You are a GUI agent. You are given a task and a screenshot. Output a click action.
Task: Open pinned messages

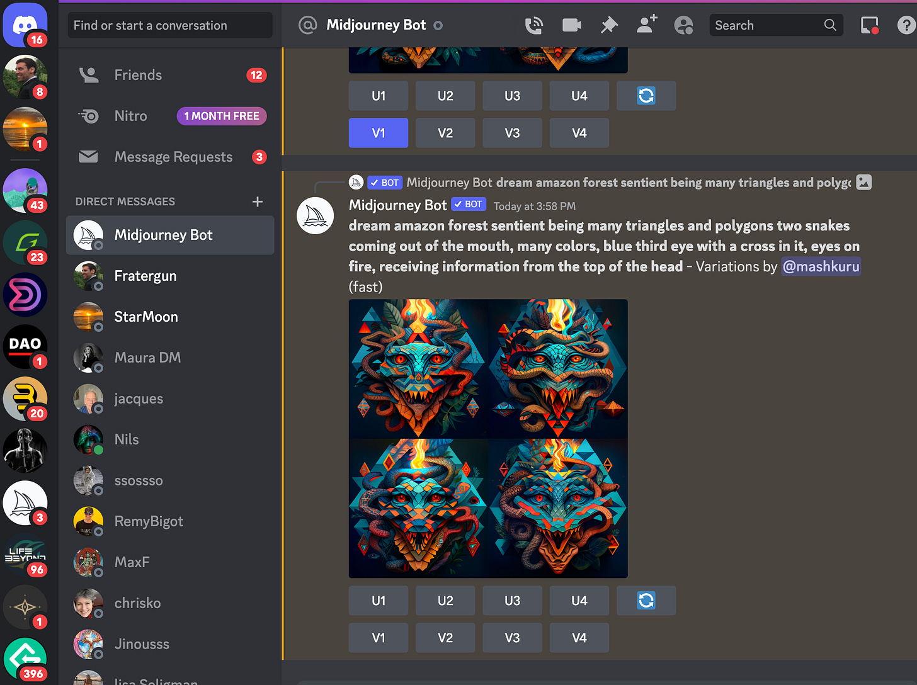(609, 25)
